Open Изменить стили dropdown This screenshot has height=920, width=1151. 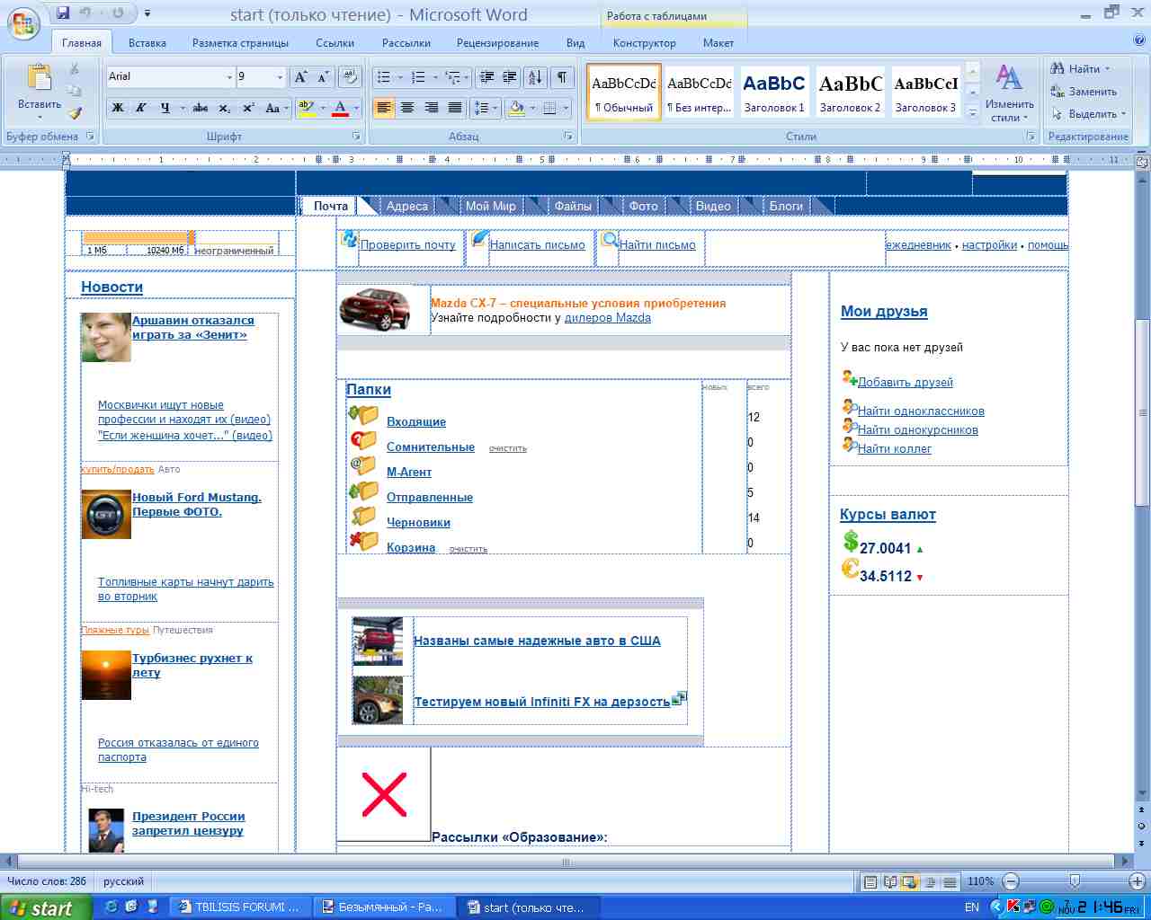pos(1009,93)
